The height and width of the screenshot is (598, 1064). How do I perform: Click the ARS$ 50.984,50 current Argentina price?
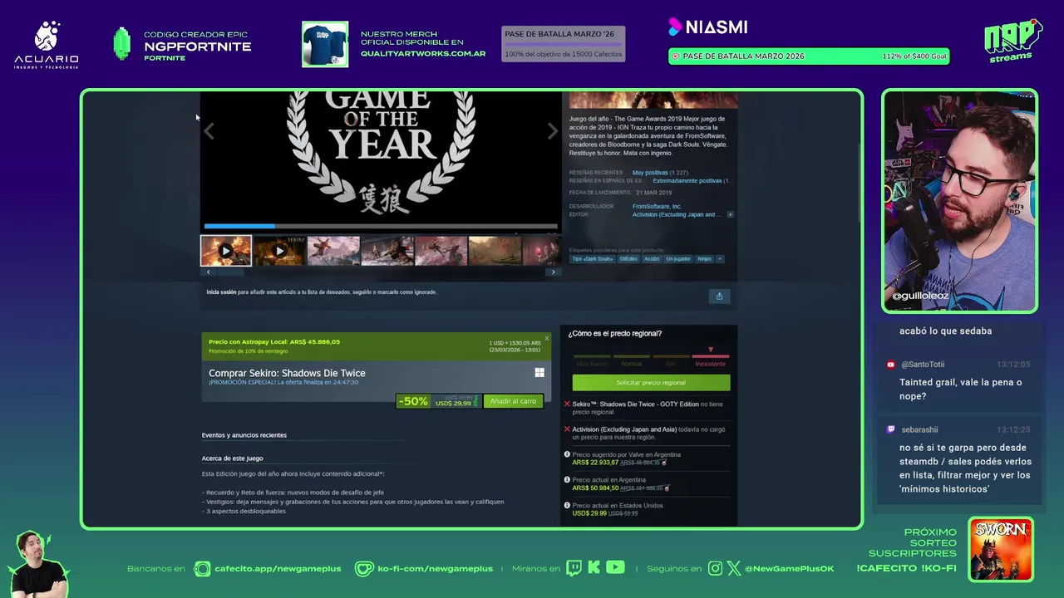[595, 488]
